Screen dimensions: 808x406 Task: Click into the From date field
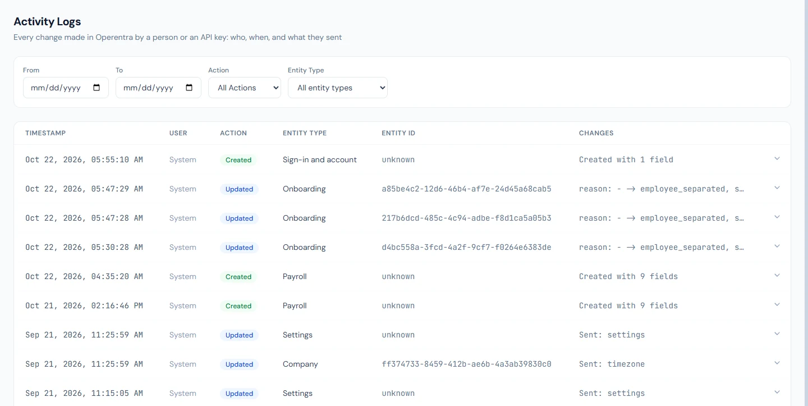(66, 88)
